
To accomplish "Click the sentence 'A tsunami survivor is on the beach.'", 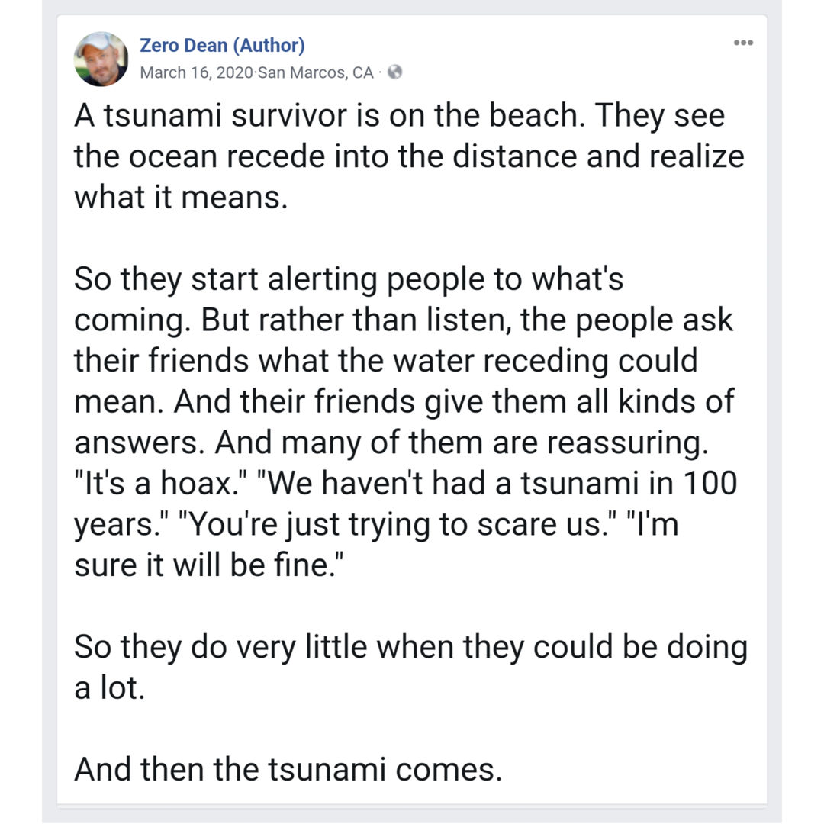I will (330, 116).
